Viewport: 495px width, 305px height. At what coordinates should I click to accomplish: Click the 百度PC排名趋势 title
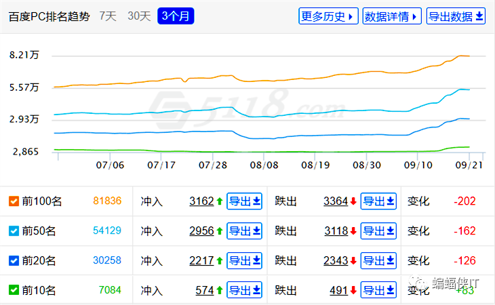click(x=49, y=16)
